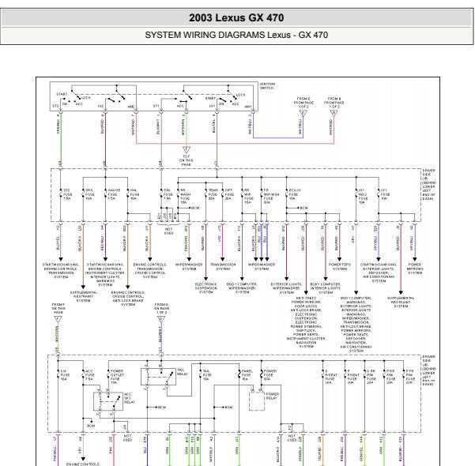Screen dimensions: 475x466
Task: Select the STA FUSE 7.5A label
Action: (168, 194)
